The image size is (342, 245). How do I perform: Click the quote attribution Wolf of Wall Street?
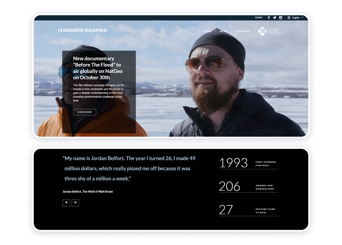pos(88,191)
